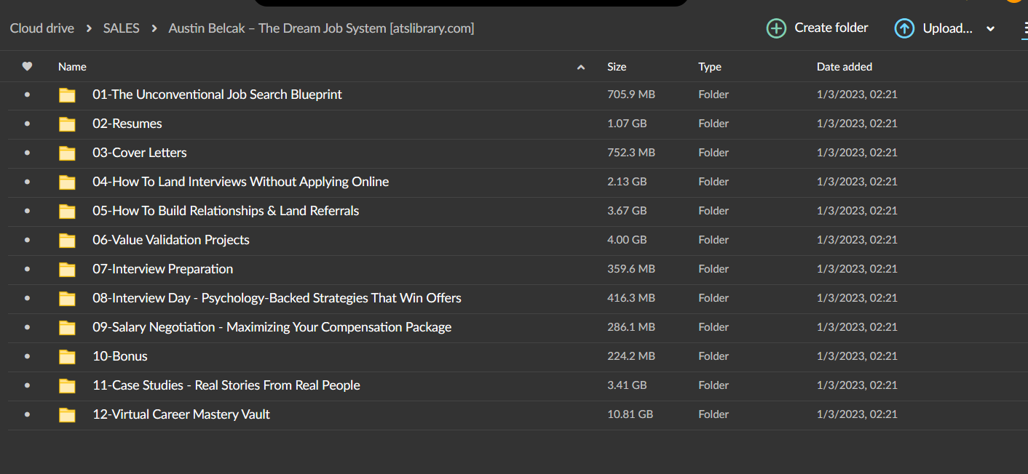Click the 705.9 MB size value
Screen dimensions: 1028x474
click(631, 95)
